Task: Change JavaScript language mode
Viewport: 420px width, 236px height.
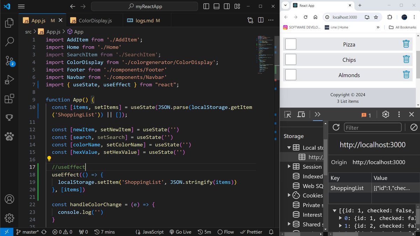Action: 149,232
